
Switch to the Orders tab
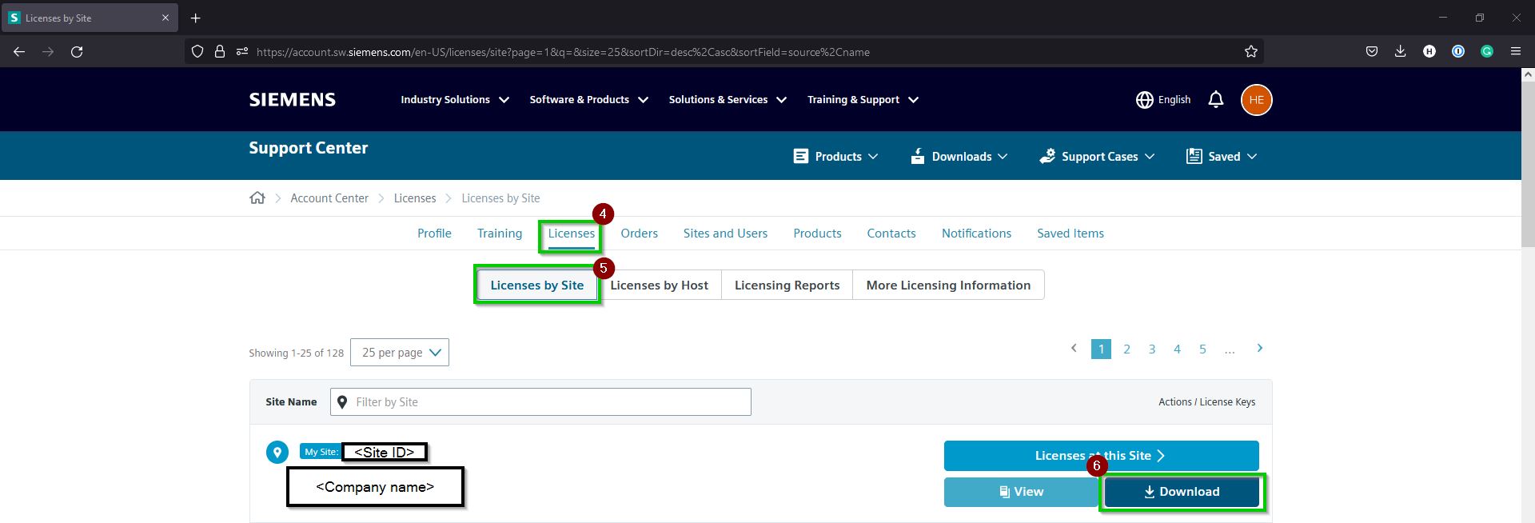pyautogui.click(x=640, y=234)
